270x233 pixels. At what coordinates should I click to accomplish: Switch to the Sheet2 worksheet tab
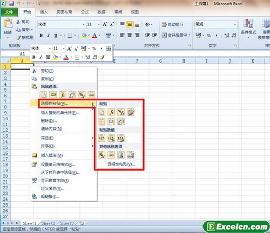point(48,223)
